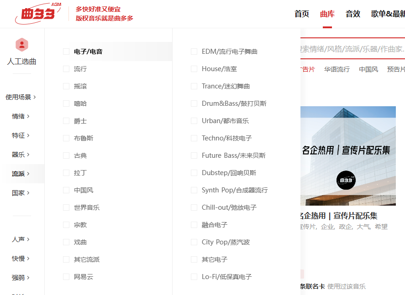Choose Synth Pop/合成器流行 subgenre
The height and width of the screenshot is (295, 405).
[x=235, y=190]
